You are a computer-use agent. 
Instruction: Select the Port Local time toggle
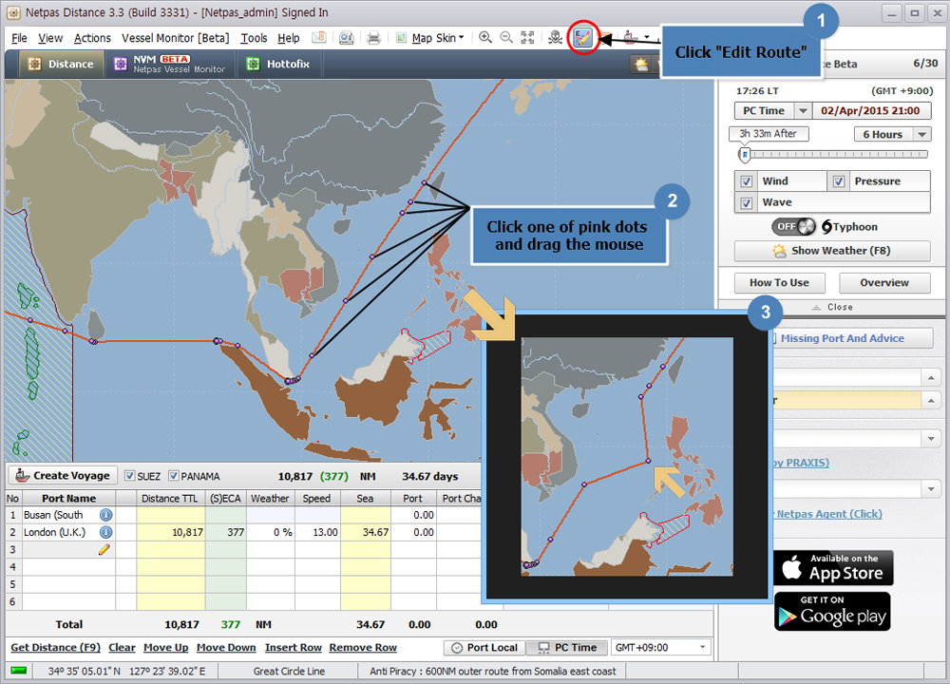485,648
